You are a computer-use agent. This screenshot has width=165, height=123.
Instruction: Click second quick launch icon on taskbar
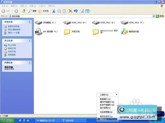[x=24, y=120]
